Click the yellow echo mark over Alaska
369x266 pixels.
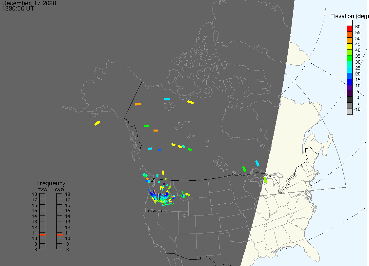pos(97,123)
